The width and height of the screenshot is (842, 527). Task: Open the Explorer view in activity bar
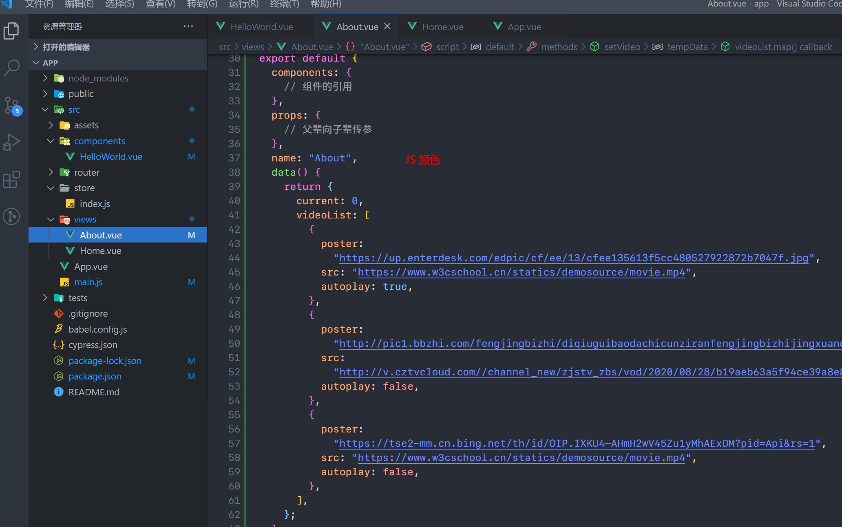11,31
